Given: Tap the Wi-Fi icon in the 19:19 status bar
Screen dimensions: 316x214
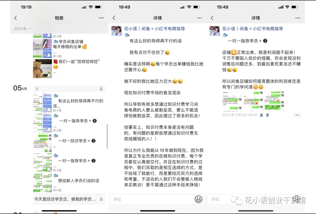Looking at the screenshot, I should (x=91, y=7).
